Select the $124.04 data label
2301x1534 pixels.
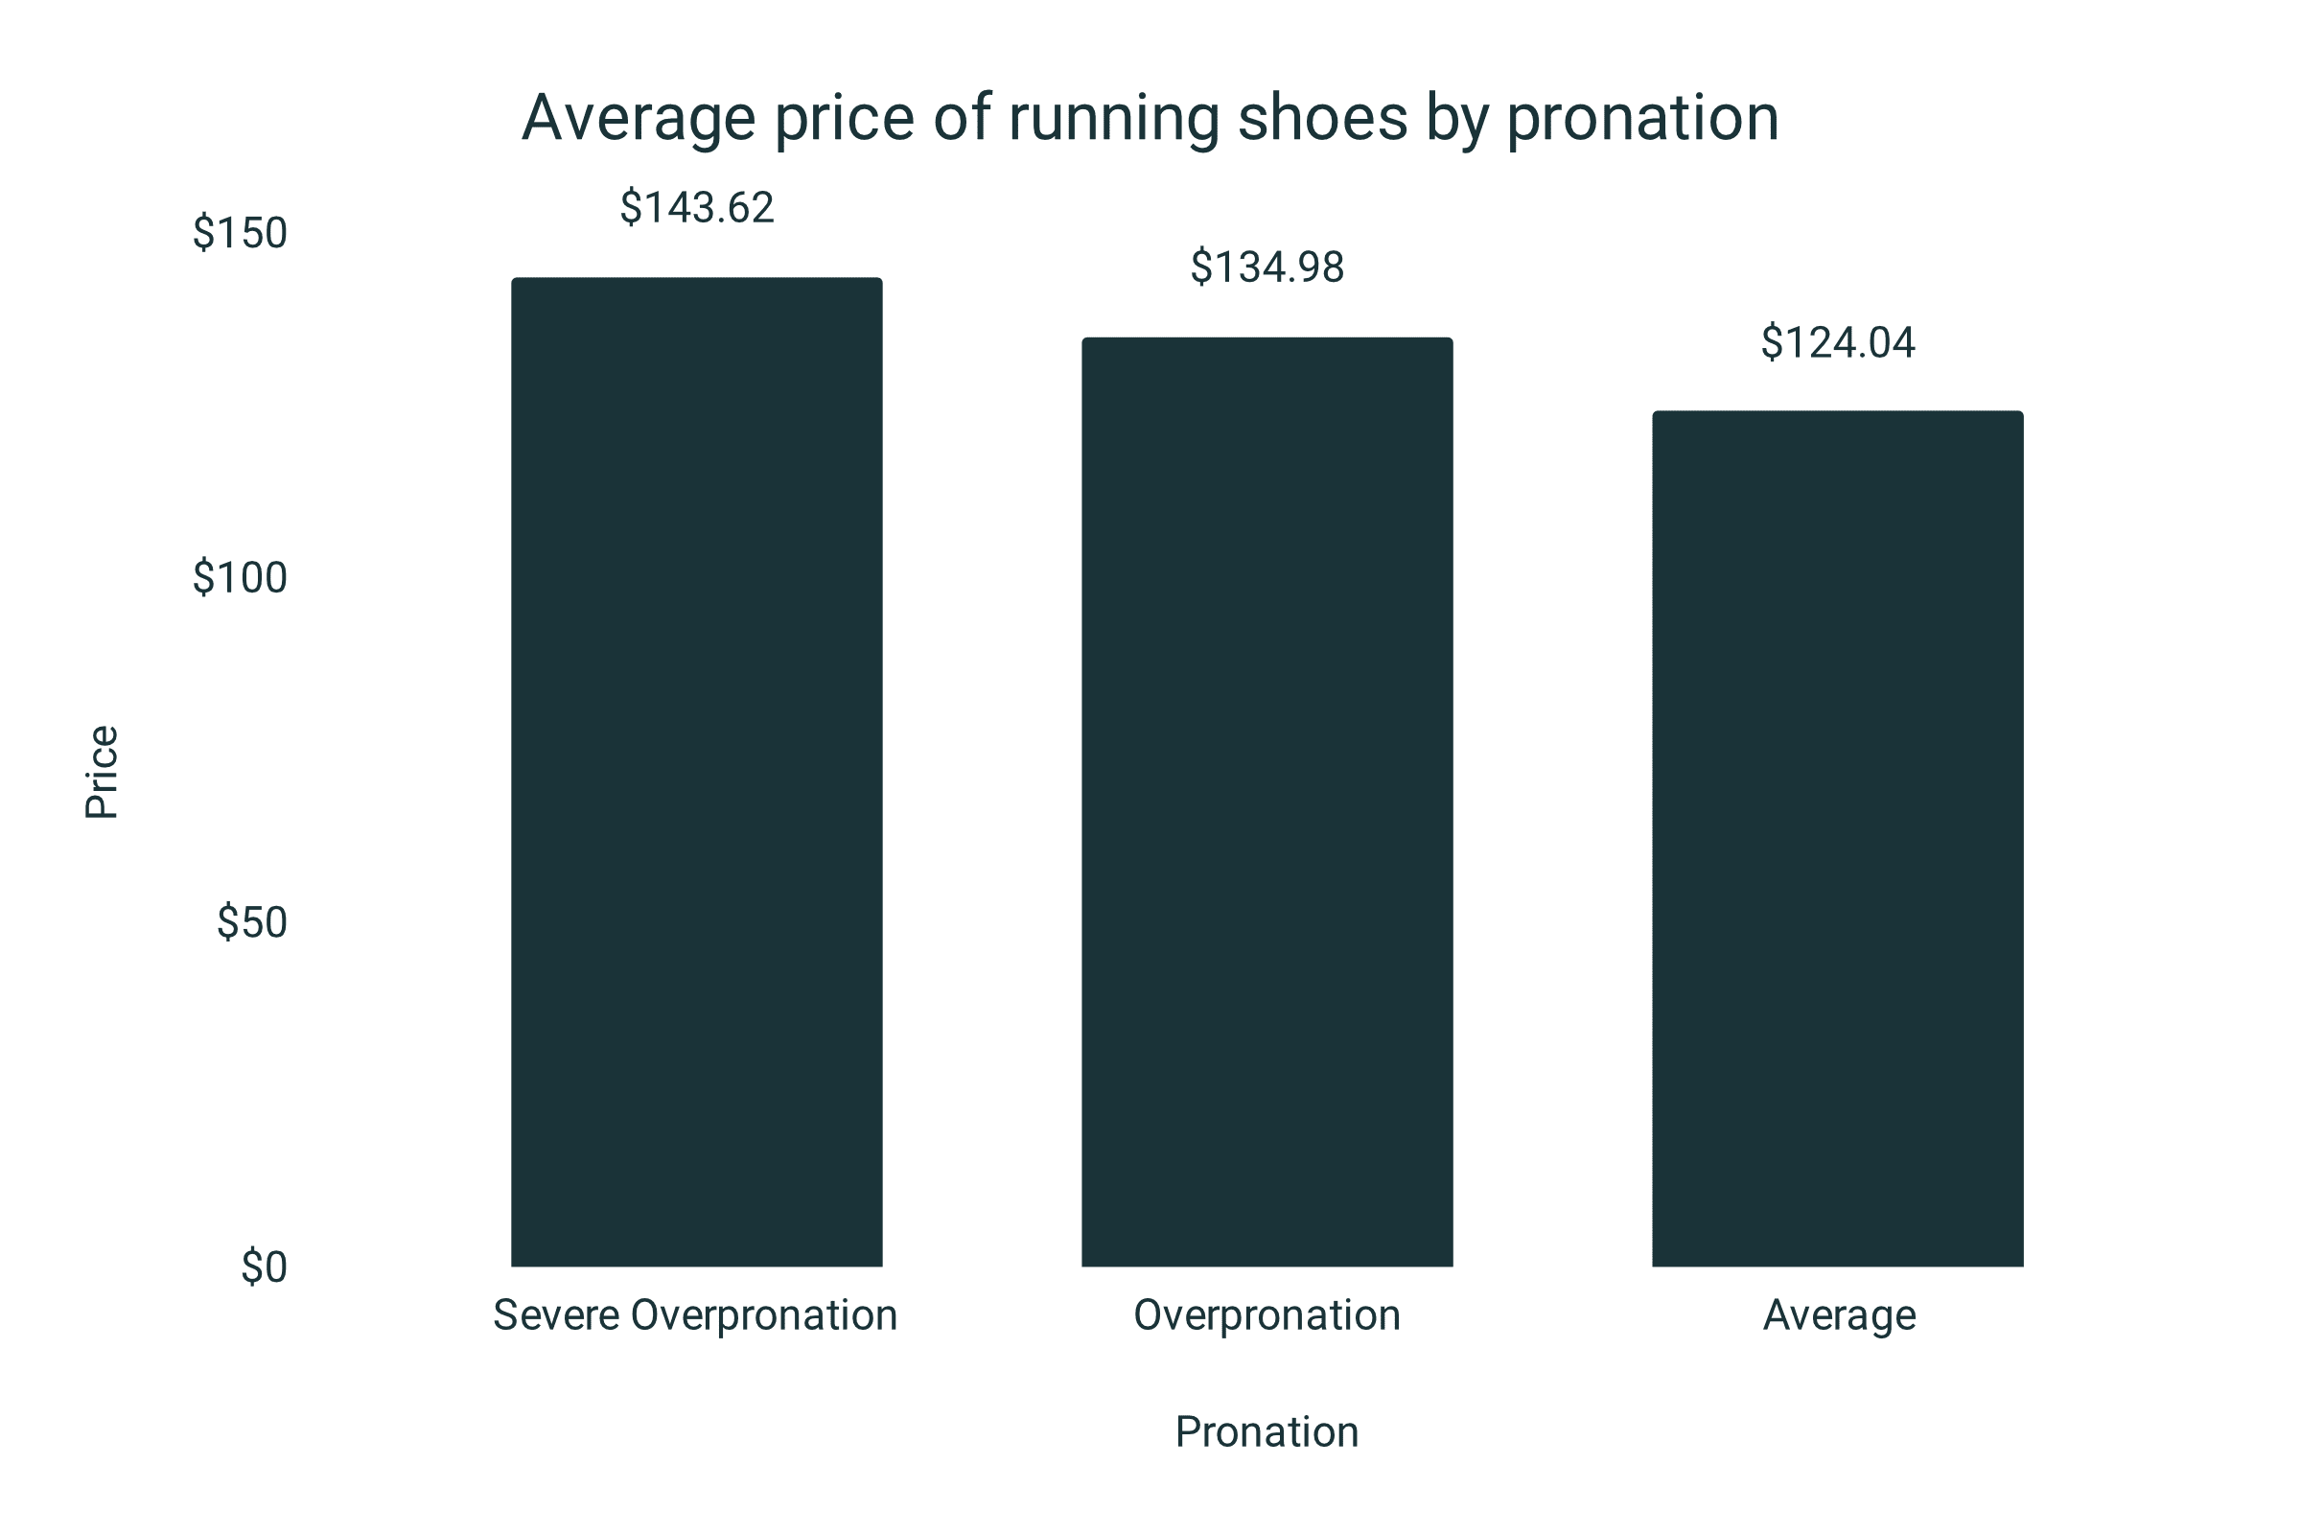pyautogui.click(x=1837, y=342)
